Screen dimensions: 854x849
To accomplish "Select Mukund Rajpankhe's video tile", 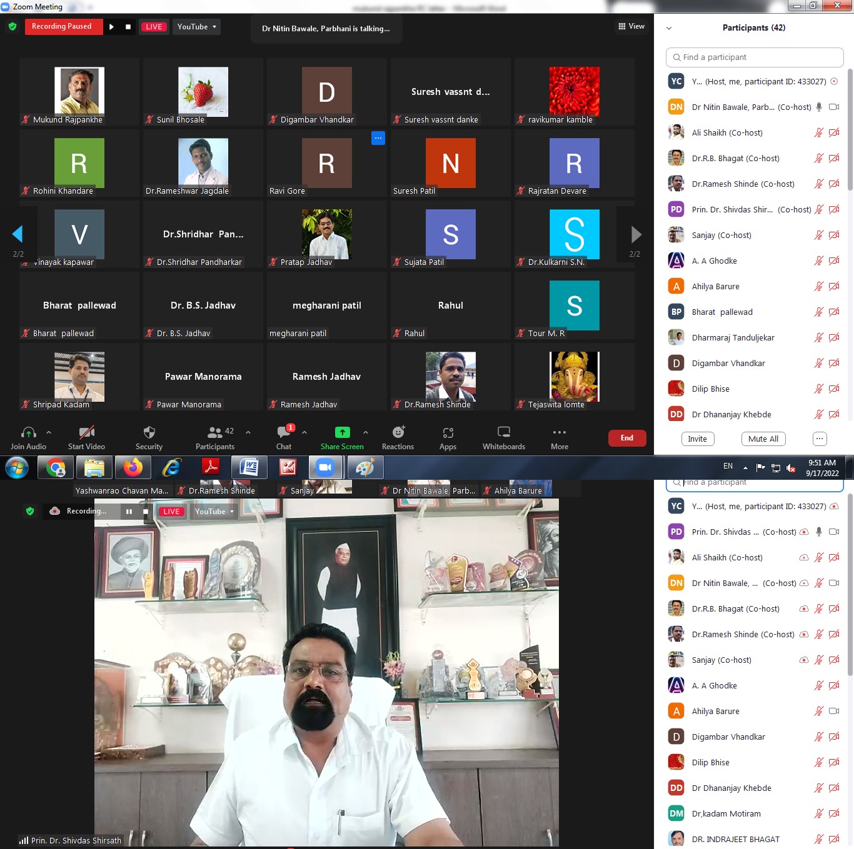I will pyautogui.click(x=79, y=92).
